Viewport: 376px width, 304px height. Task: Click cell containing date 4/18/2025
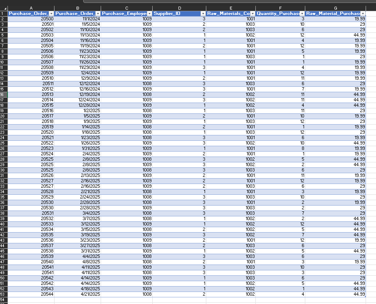[x=78, y=289]
